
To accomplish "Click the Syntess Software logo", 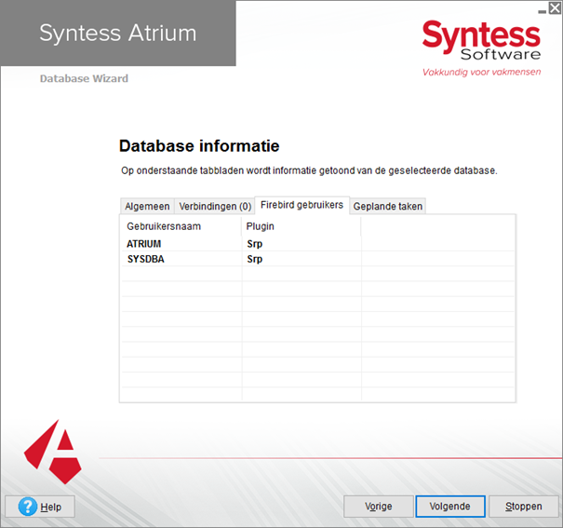I will [x=481, y=40].
